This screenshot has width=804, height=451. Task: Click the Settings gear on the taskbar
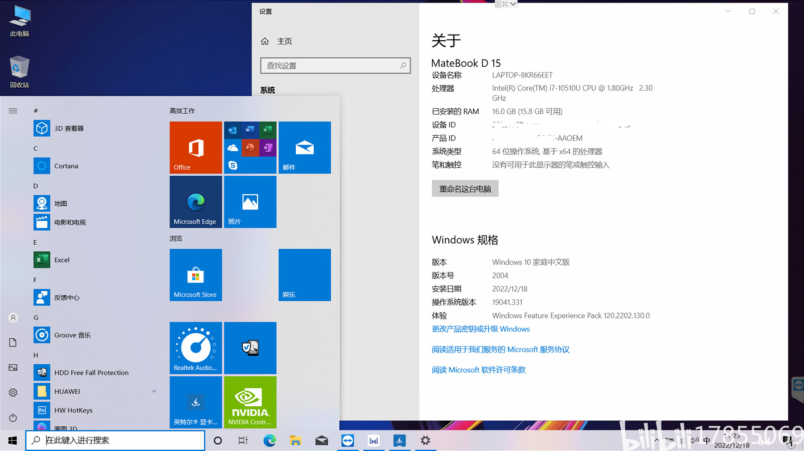[x=425, y=441]
